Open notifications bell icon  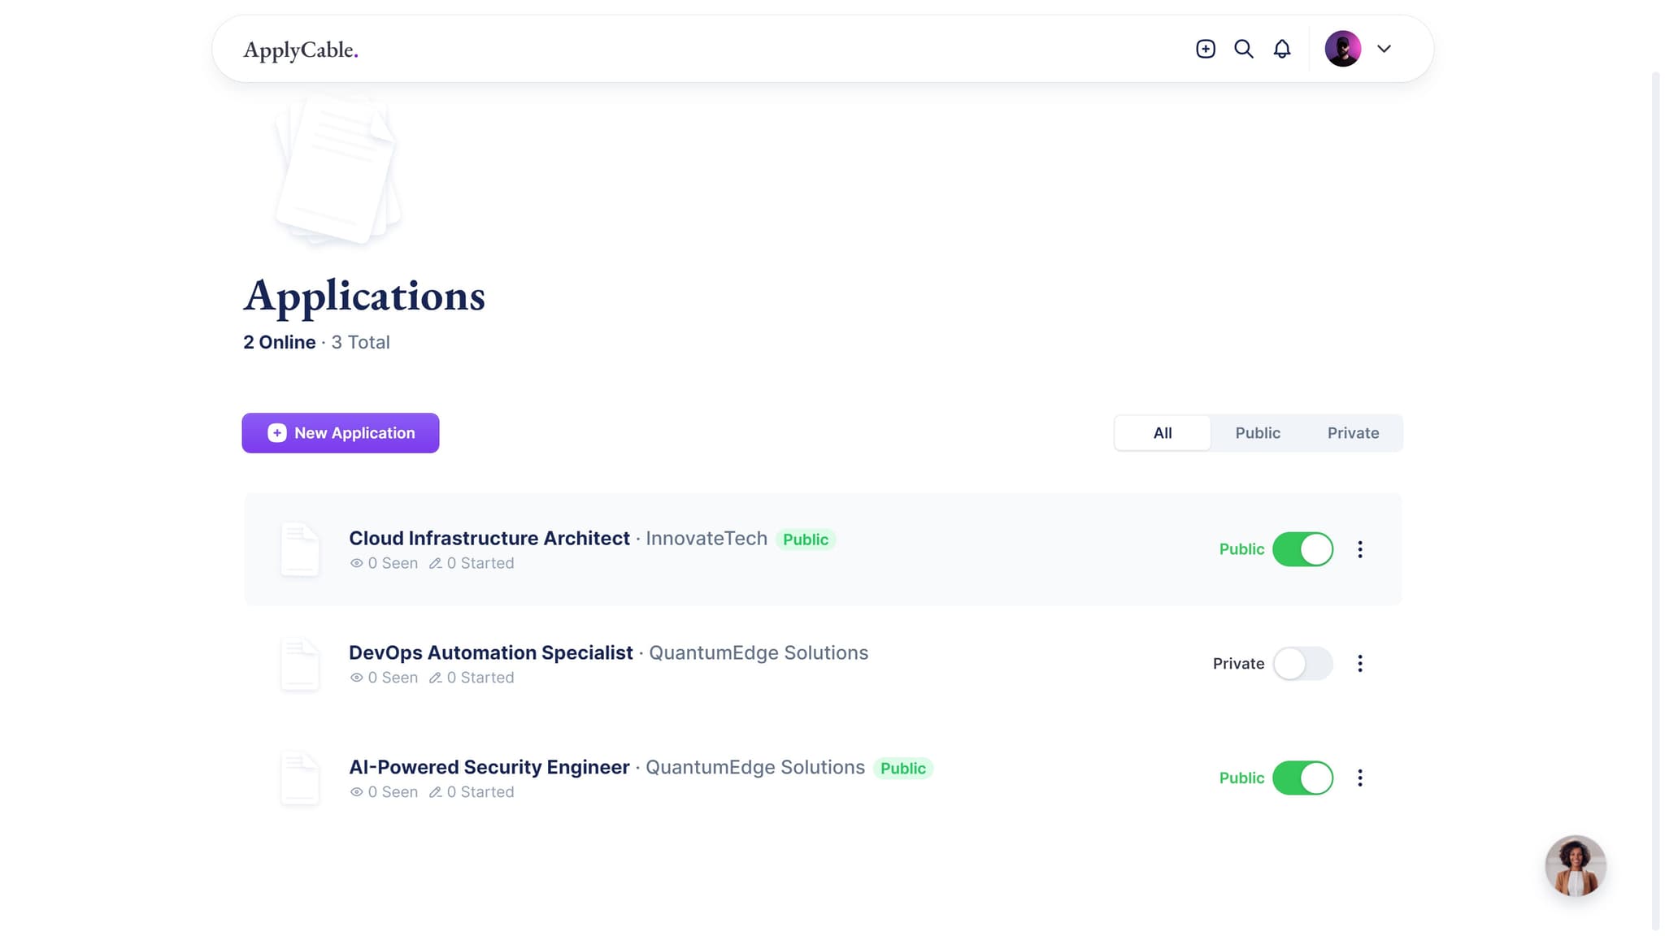[1282, 49]
